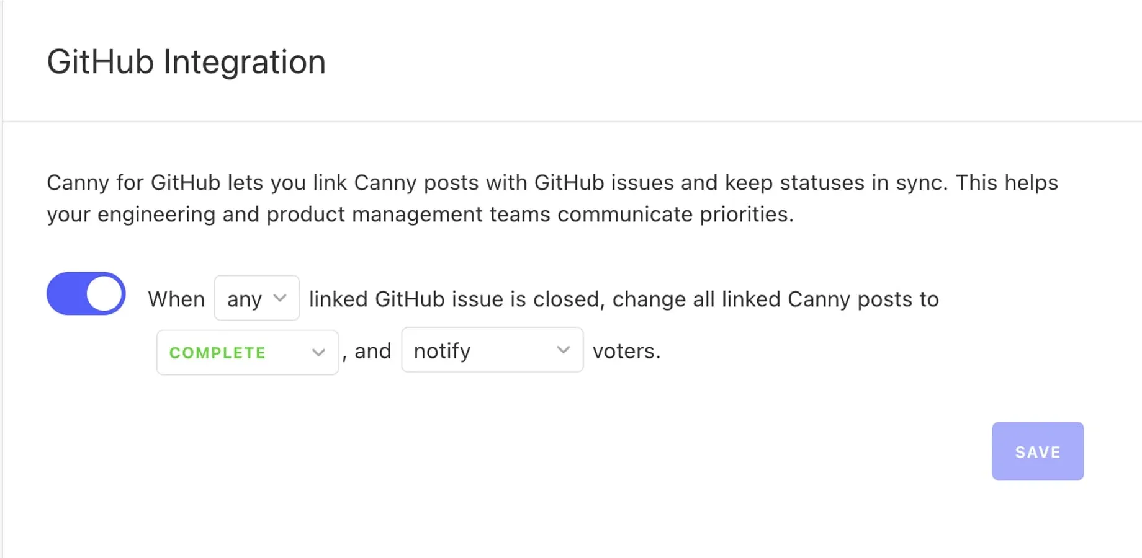This screenshot has width=1142, height=558.
Task: Click the chevron on the COMPLETE selector
Action: click(x=319, y=352)
